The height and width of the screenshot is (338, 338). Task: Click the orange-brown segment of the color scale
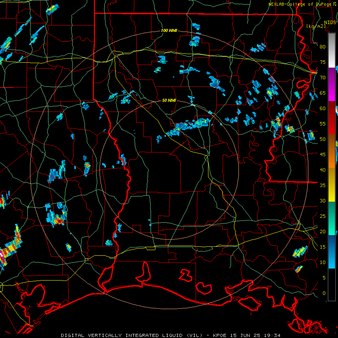tap(332, 152)
